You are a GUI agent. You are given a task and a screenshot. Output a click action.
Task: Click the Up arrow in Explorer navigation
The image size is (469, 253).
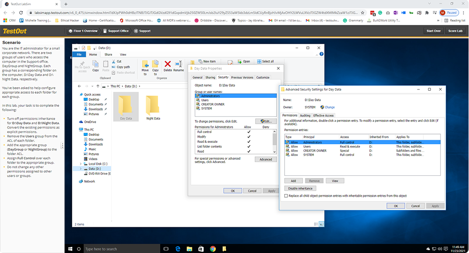[98, 86]
